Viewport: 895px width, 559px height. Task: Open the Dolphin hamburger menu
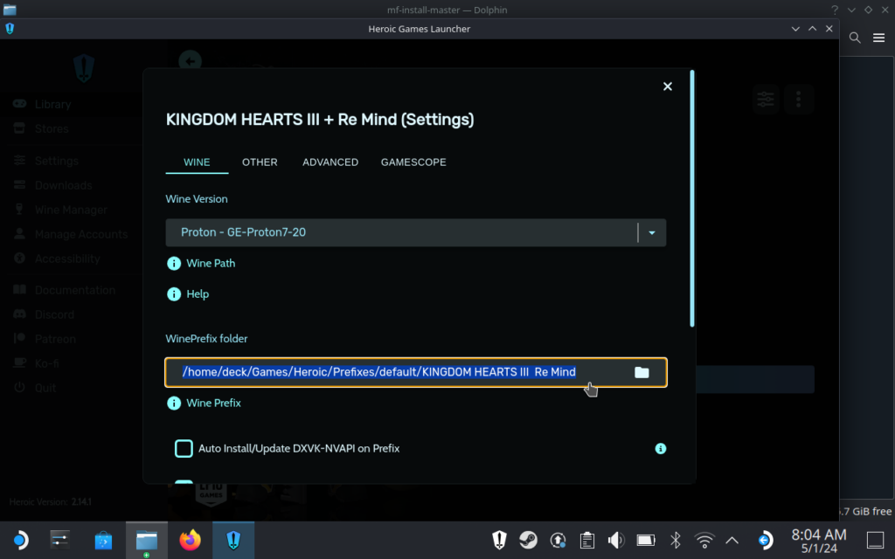pos(879,38)
